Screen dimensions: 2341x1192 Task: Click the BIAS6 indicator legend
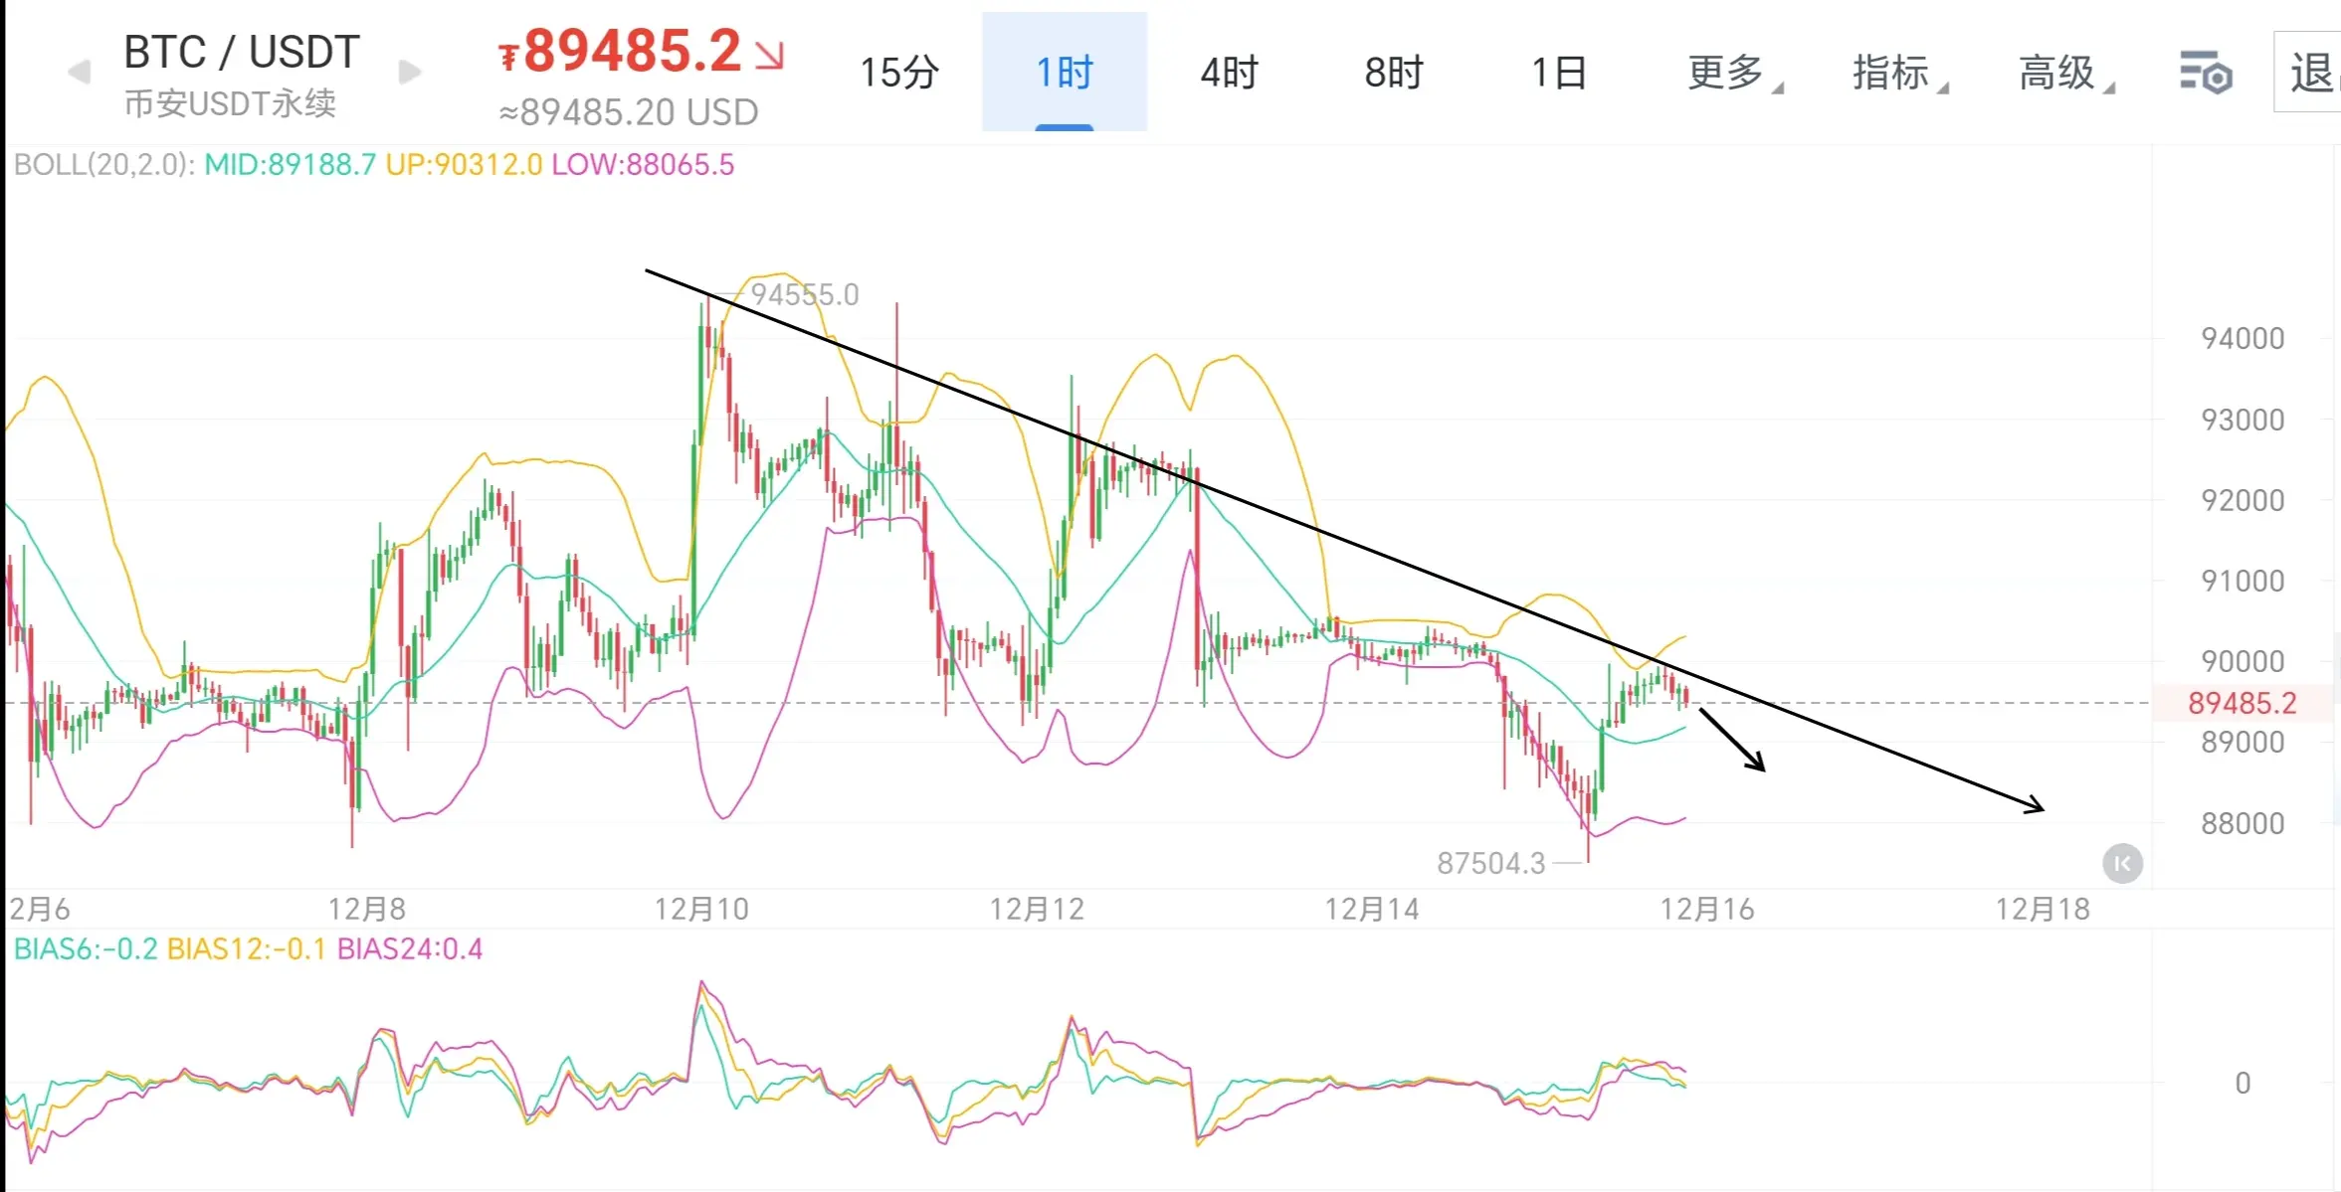tap(86, 949)
